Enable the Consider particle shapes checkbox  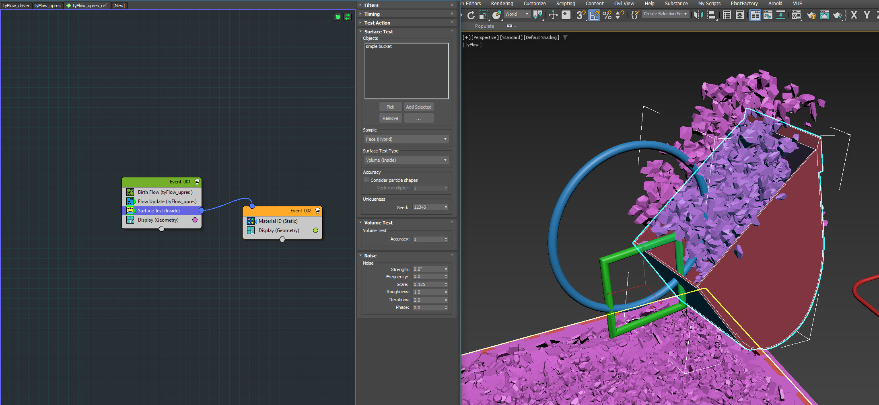coord(366,180)
